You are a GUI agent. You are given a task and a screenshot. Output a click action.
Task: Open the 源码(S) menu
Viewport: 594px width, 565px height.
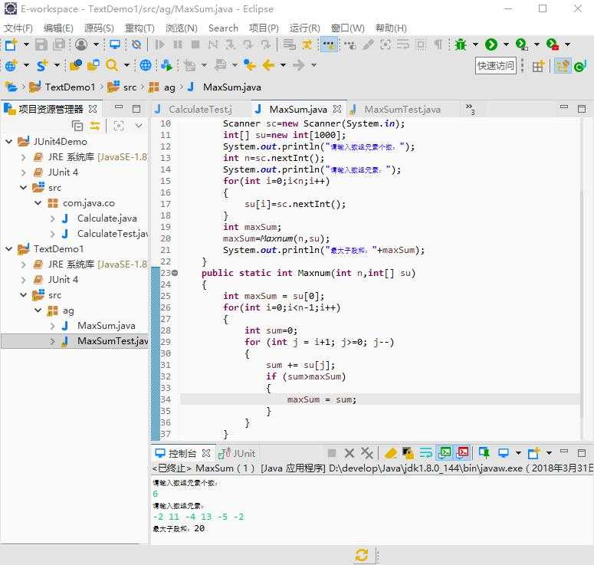point(99,28)
